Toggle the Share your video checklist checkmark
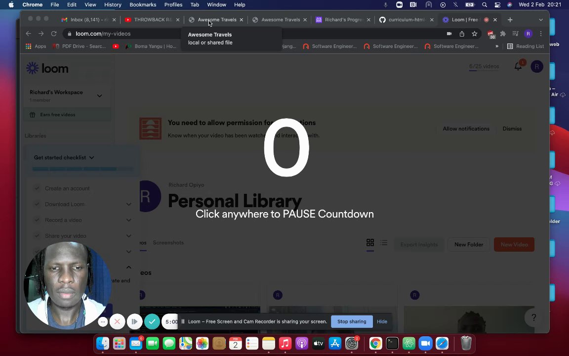The width and height of the screenshot is (569, 356). [x=37, y=236]
